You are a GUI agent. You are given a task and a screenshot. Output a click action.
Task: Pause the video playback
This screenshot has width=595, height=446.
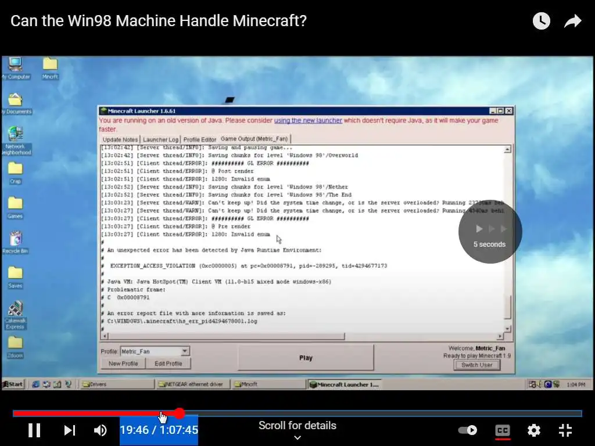click(x=34, y=430)
